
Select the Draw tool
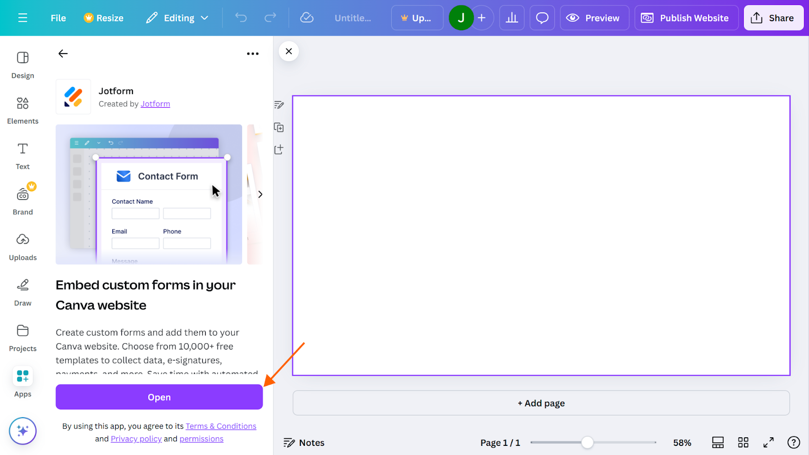pyautogui.click(x=22, y=292)
